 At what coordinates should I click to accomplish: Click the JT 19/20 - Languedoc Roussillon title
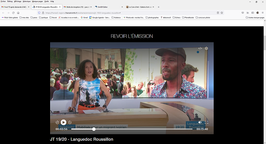point(81,139)
